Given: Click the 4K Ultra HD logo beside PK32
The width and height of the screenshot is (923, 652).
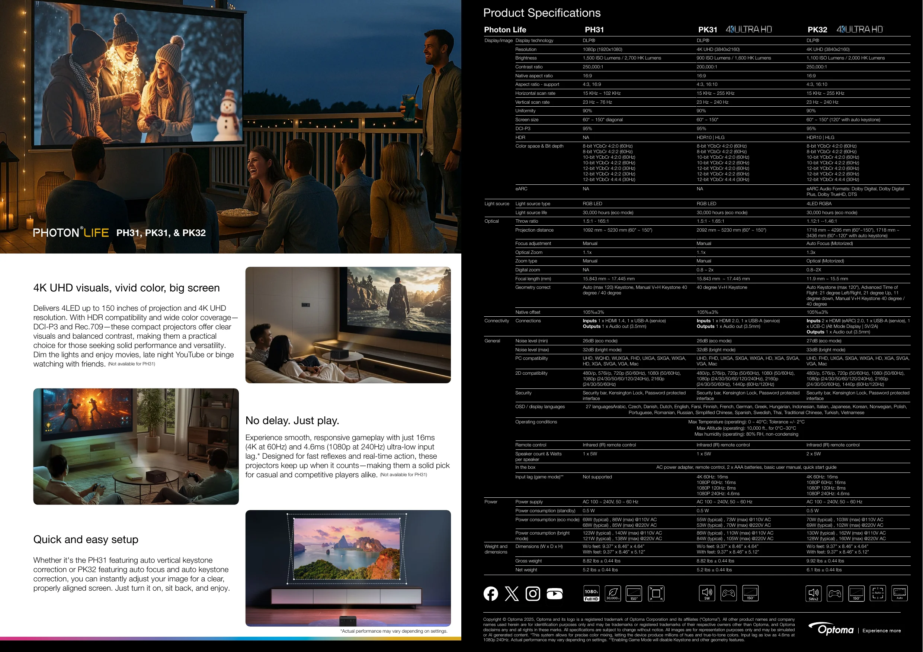Looking at the screenshot, I should (859, 29).
